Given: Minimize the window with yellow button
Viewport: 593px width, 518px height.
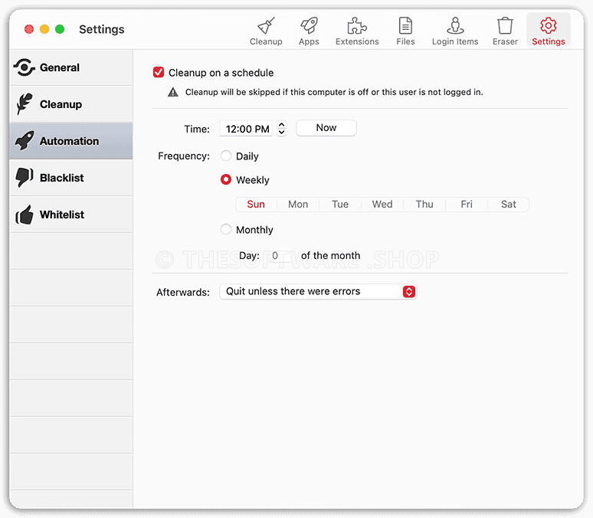Looking at the screenshot, I should point(44,29).
